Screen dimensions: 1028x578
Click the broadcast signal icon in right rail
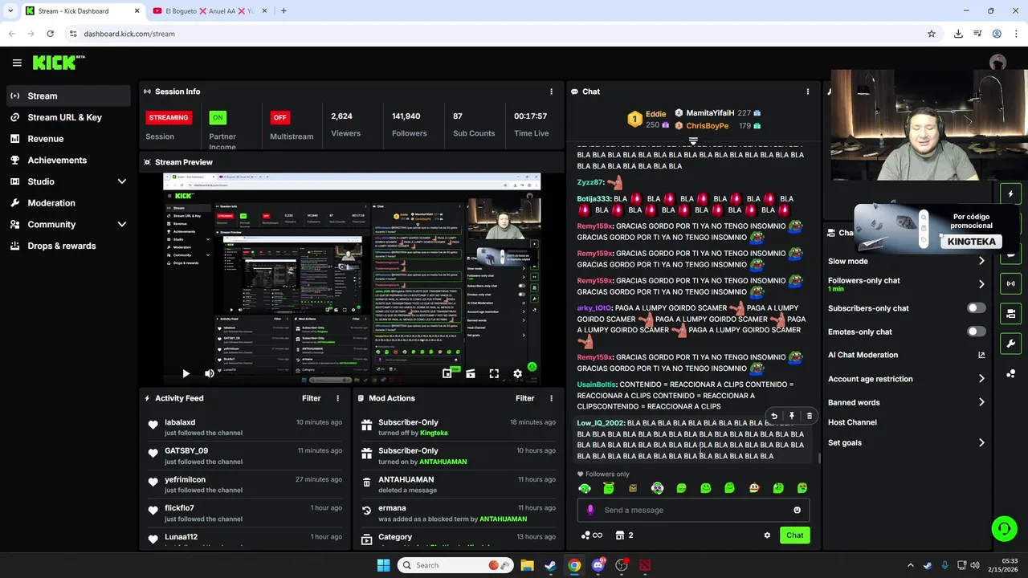1010,283
